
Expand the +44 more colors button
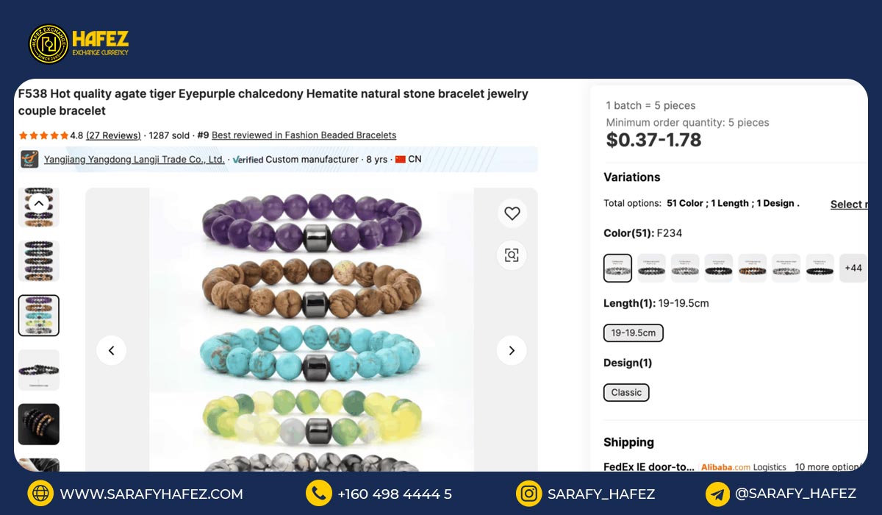point(853,269)
